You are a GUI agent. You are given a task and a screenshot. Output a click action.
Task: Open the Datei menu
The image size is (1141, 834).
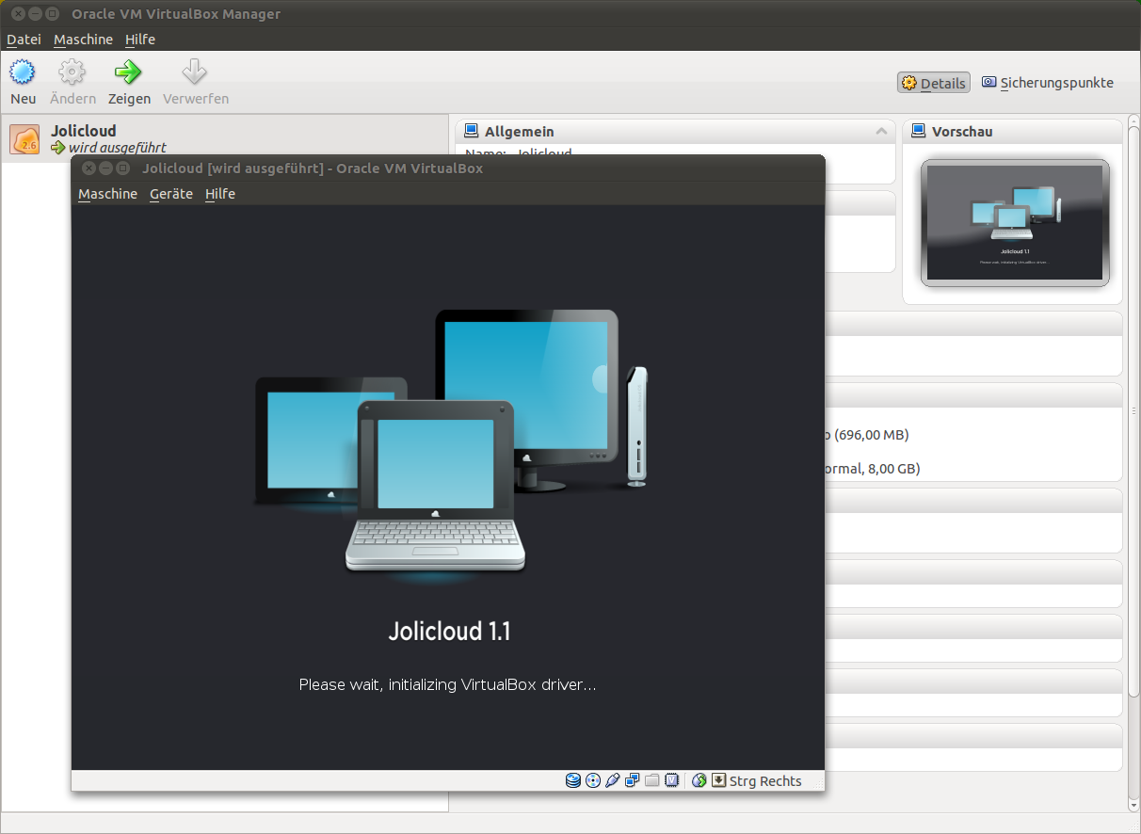point(23,40)
